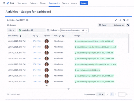This screenshot has height=101, width=134.
Task: Change Logs per page dropdown
Action: pos(100,94)
